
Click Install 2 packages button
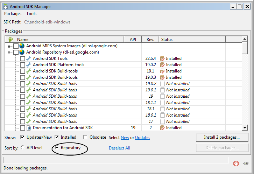[x=222, y=137]
